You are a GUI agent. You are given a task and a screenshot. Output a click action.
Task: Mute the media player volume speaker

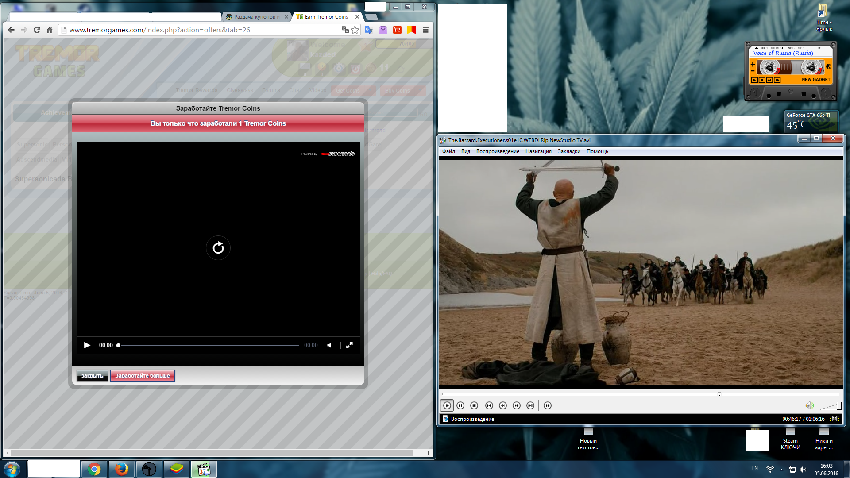[809, 405]
